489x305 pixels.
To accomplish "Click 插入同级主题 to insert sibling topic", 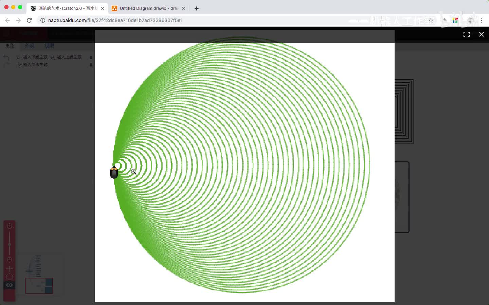I will (33, 64).
